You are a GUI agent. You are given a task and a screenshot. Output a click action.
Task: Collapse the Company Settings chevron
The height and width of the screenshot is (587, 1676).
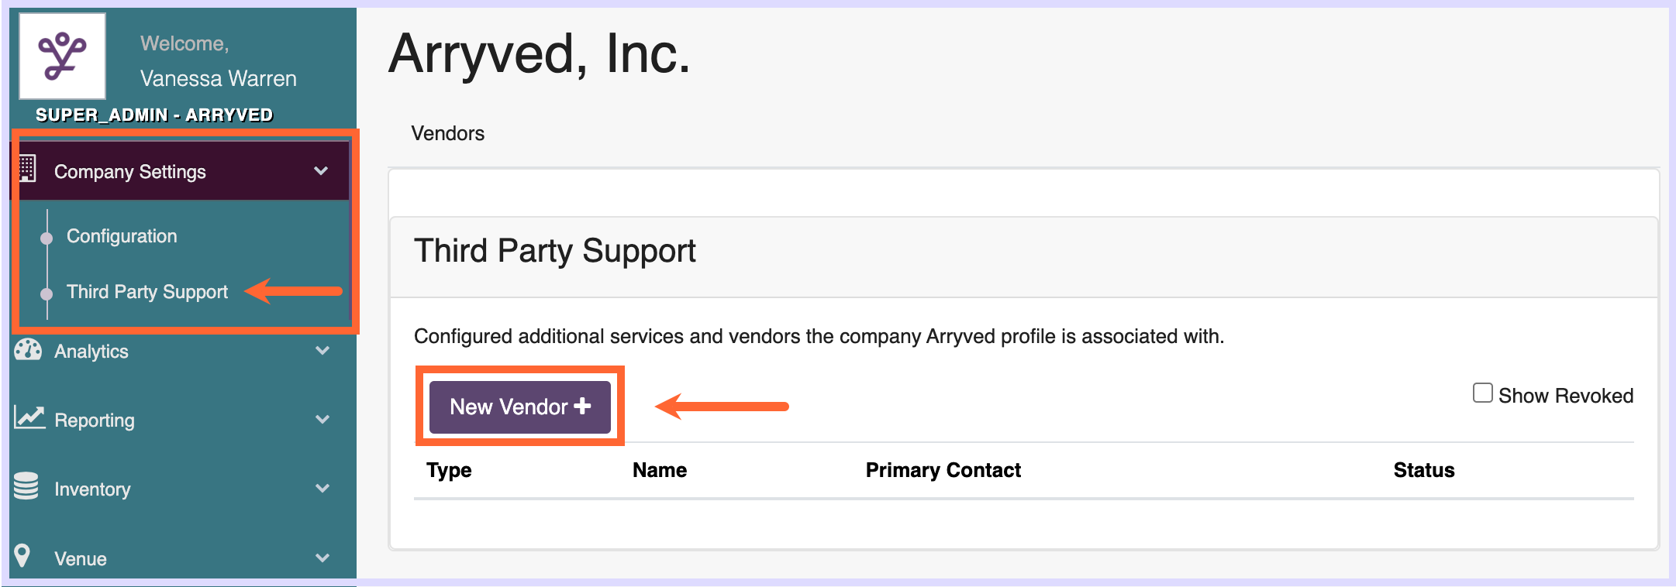[321, 170]
